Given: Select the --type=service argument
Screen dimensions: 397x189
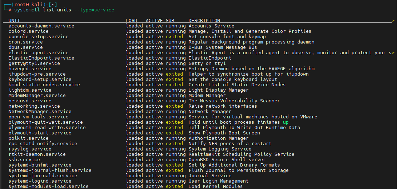Looking at the screenshot, I should 94,10.
